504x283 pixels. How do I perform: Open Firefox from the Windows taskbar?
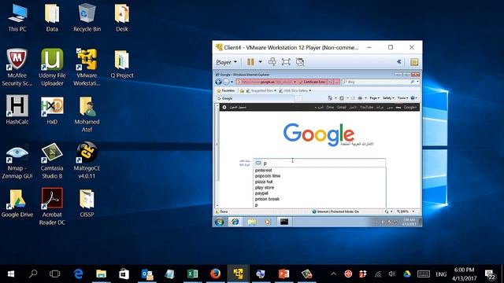pyautogui.click(x=215, y=274)
